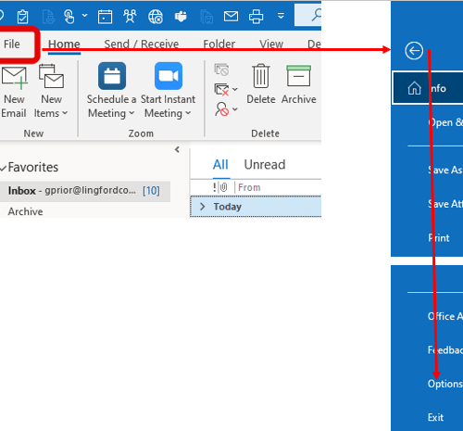Select Save As in File menu
463x431 pixels.
(x=445, y=170)
